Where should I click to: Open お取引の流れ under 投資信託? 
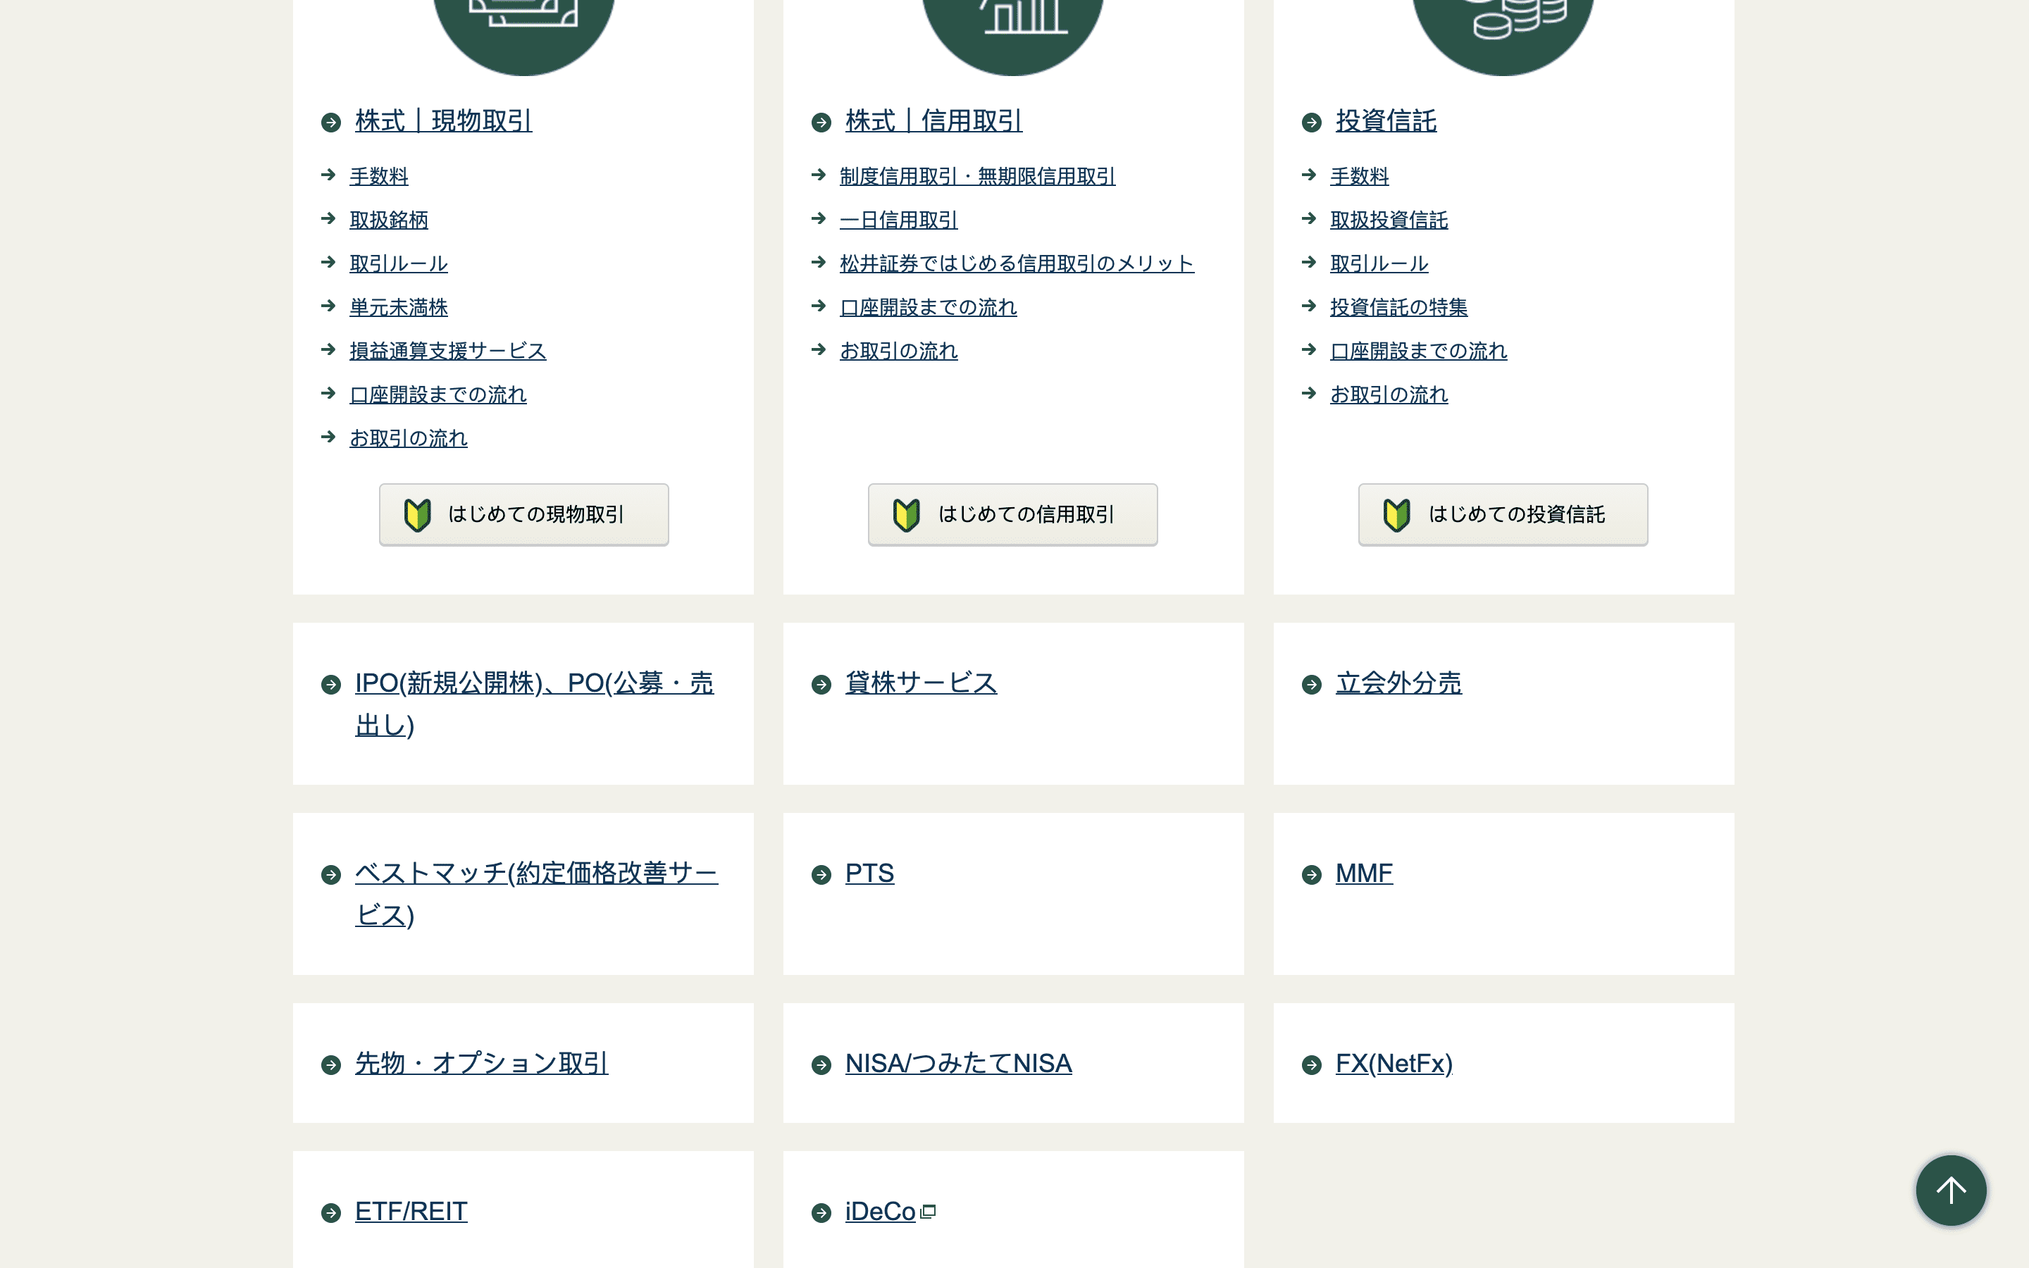1389,394
